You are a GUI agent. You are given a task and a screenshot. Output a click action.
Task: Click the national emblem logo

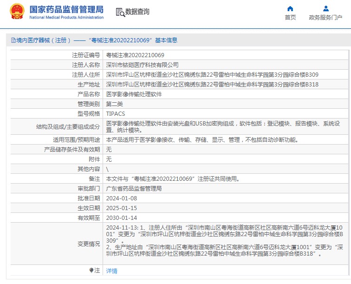[x=17, y=12]
